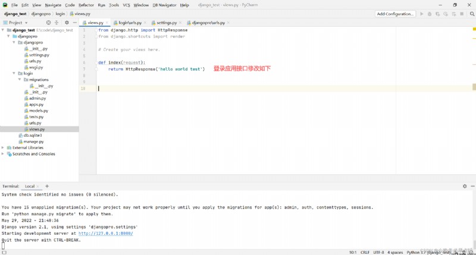
Task: Open the Tools menu
Action: click(x=114, y=5)
